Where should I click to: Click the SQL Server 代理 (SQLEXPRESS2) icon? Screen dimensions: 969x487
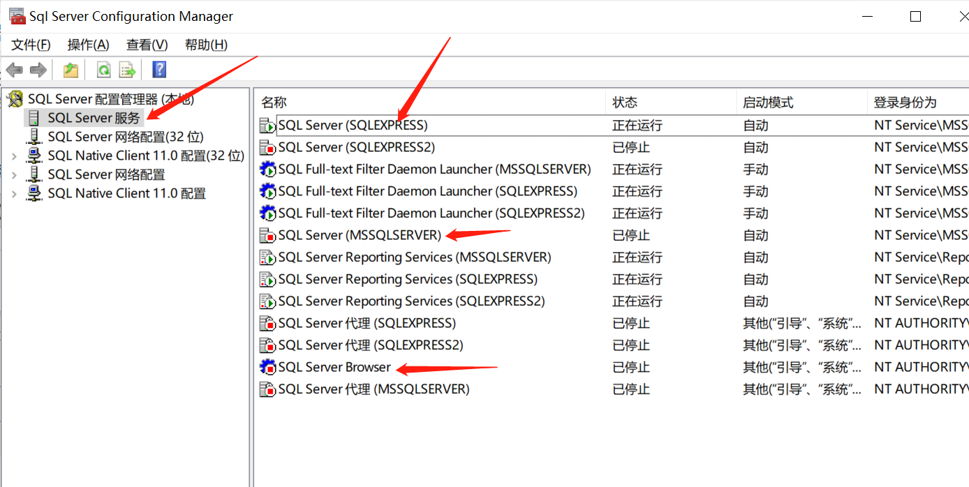click(x=267, y=345)
